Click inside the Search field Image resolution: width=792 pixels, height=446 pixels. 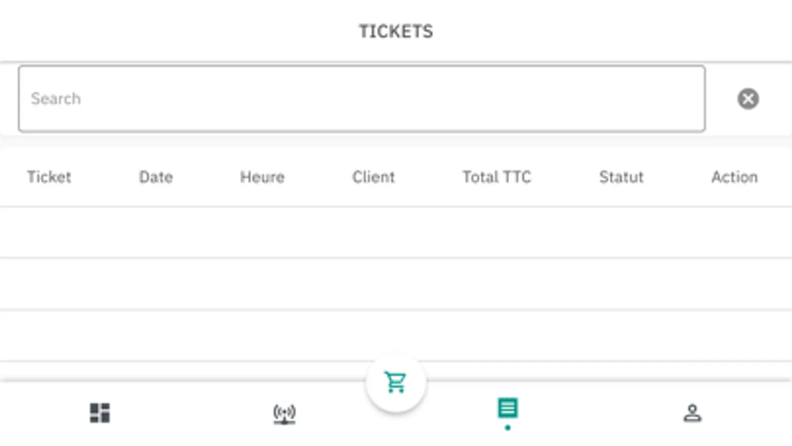(362, 99)
